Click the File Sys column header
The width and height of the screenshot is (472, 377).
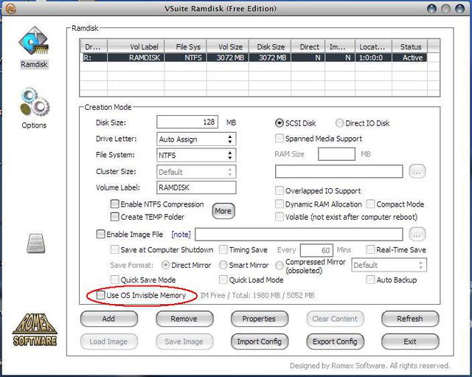186,46
